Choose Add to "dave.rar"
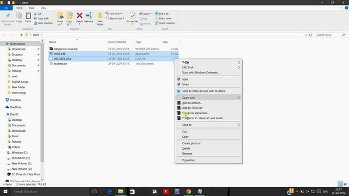 [x=208, y=108]
